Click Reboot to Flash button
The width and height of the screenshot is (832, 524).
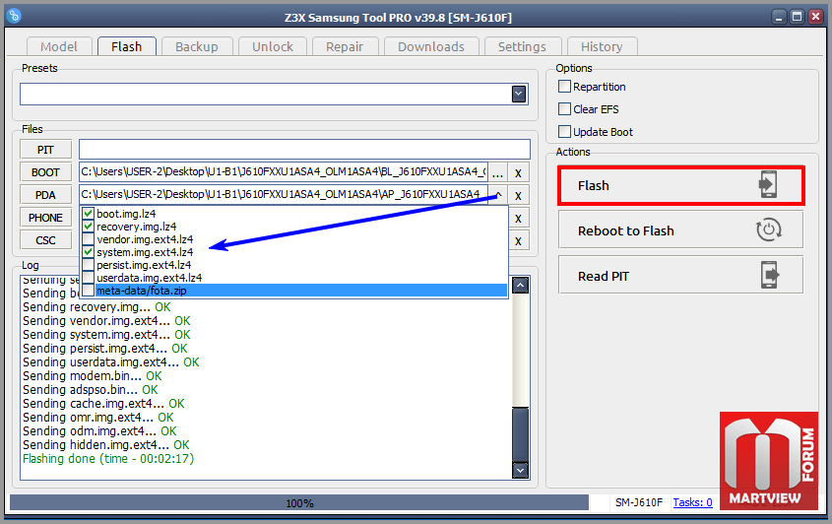point(681,229)
